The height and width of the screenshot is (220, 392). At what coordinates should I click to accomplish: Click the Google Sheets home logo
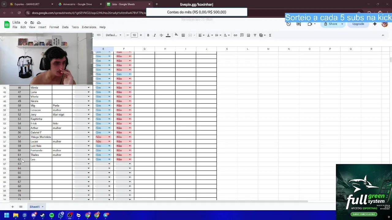click(6, 24)
